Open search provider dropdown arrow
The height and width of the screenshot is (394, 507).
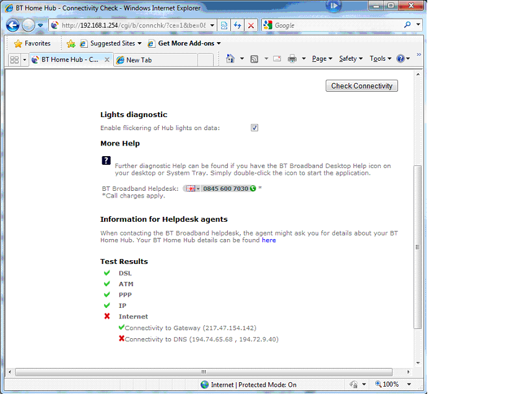pos(418,25)
